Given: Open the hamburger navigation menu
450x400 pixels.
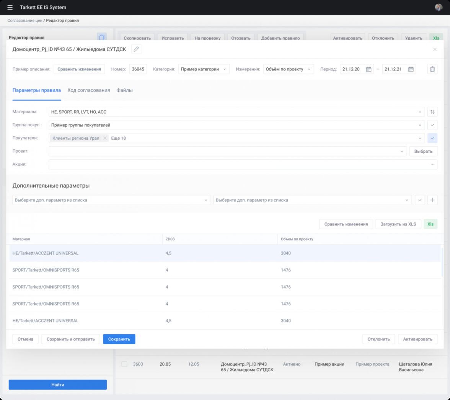Looking at the screenshot, I should coord(10,8).
